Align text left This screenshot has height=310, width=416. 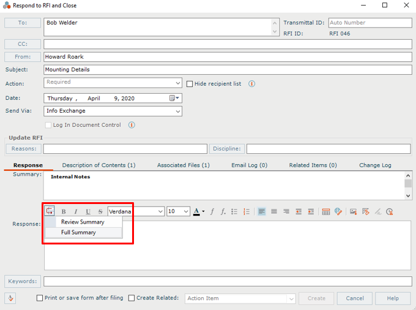262,211
